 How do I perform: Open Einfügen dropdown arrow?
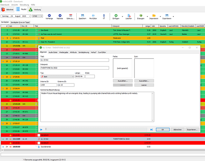click(x=122, y=16)
